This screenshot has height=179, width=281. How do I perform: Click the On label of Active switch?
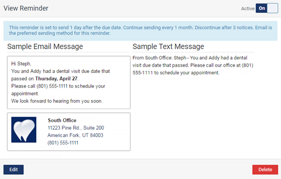click(262, 8)
